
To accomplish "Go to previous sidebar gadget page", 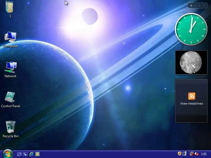I will click(x=199, y=6).
